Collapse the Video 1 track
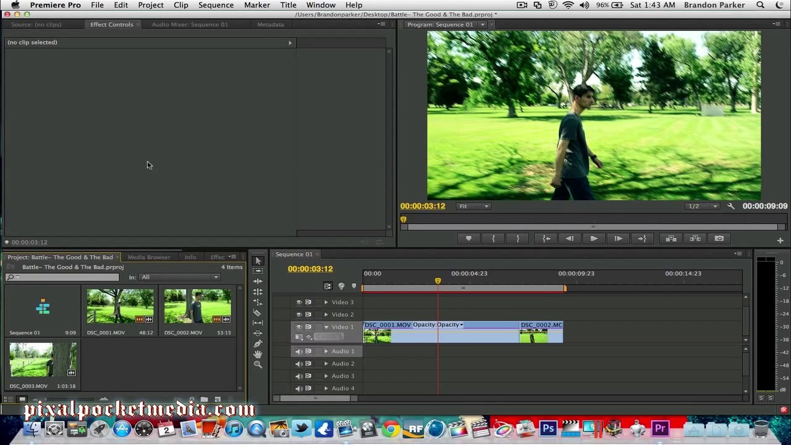The width and height of the screenshot is (791, 445). tap(326, 327)
